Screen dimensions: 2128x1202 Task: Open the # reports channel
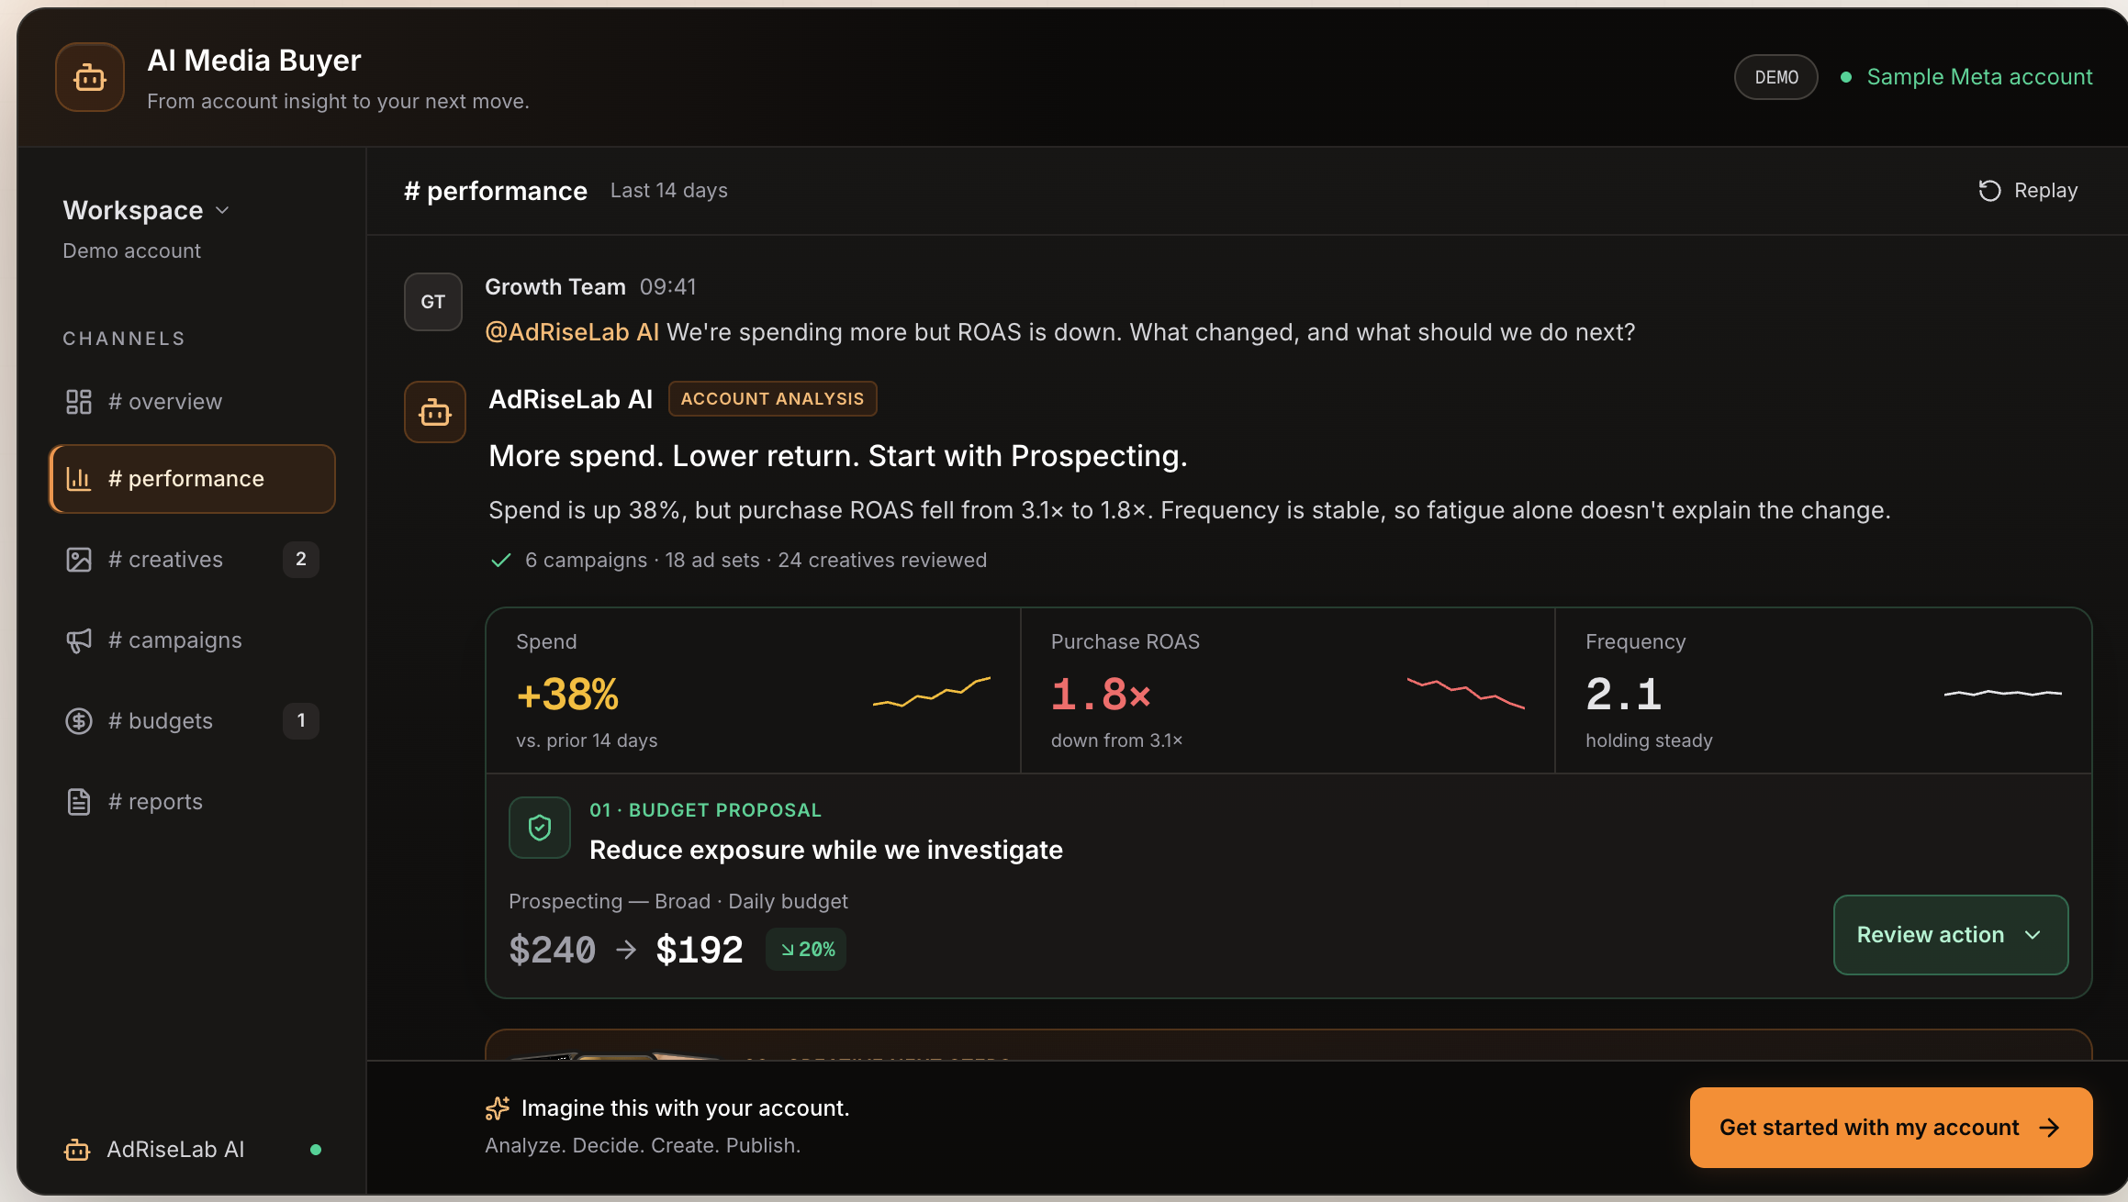click(192, 802)
